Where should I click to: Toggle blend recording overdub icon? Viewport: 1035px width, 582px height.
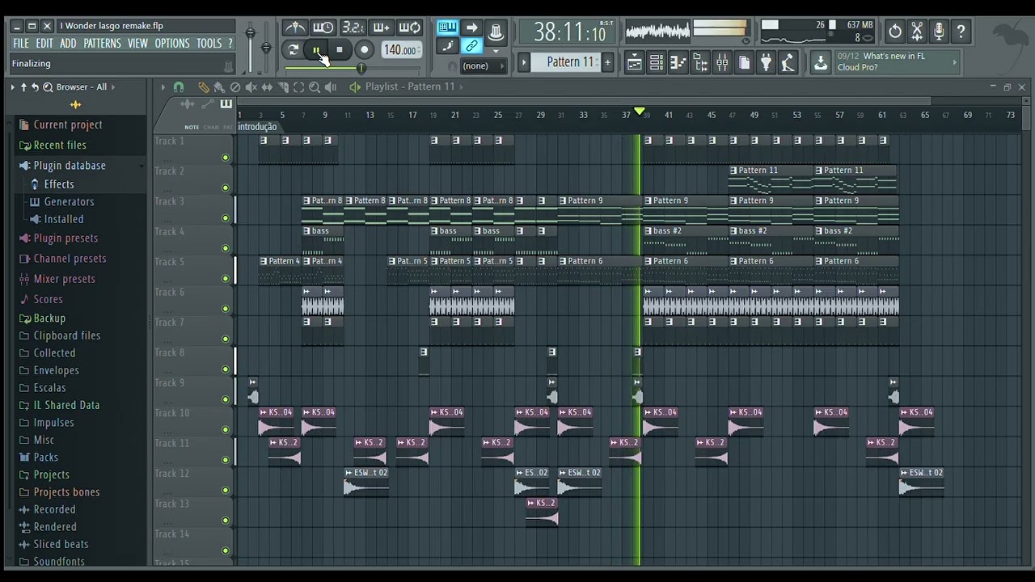tap(381, 28)
